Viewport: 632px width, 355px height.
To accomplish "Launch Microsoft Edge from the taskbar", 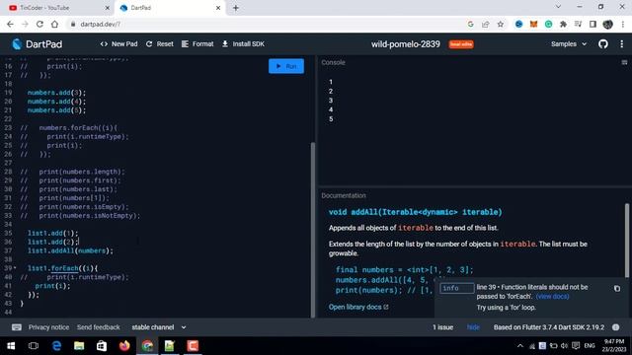I will 56,346.
